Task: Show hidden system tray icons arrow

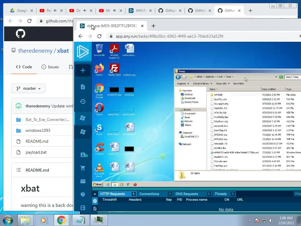Action: click(x=250, y=220)
